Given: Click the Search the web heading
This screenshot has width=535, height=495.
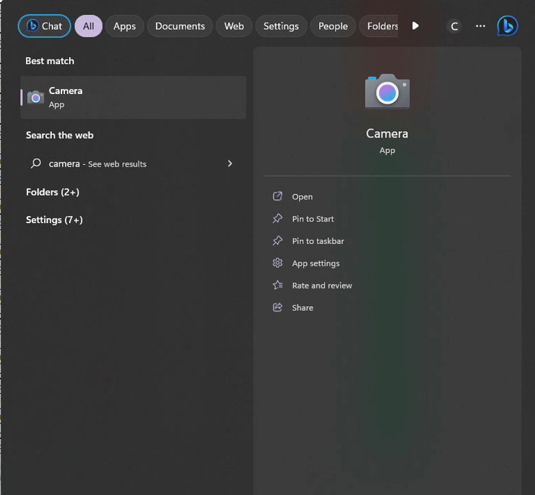Looking at the screenshot, I should click(60, 135).
